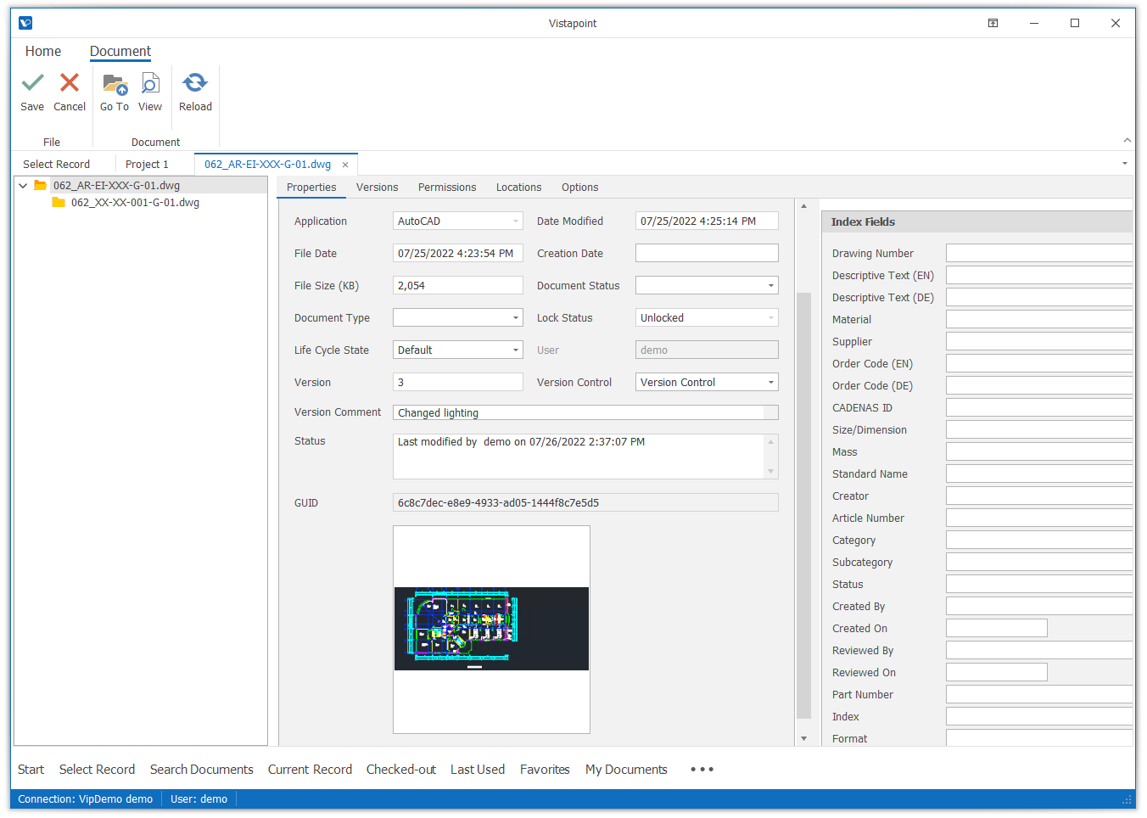The image size is (1147, 818).
Task: Click the Save icon in the ribbon
Action: [x=31, y=85]
